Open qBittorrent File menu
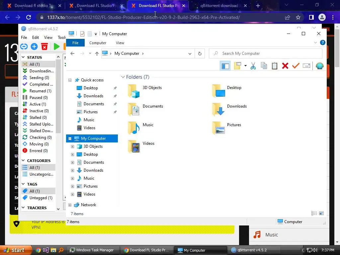This screenshot has height=255, width=340. (24, 37)
